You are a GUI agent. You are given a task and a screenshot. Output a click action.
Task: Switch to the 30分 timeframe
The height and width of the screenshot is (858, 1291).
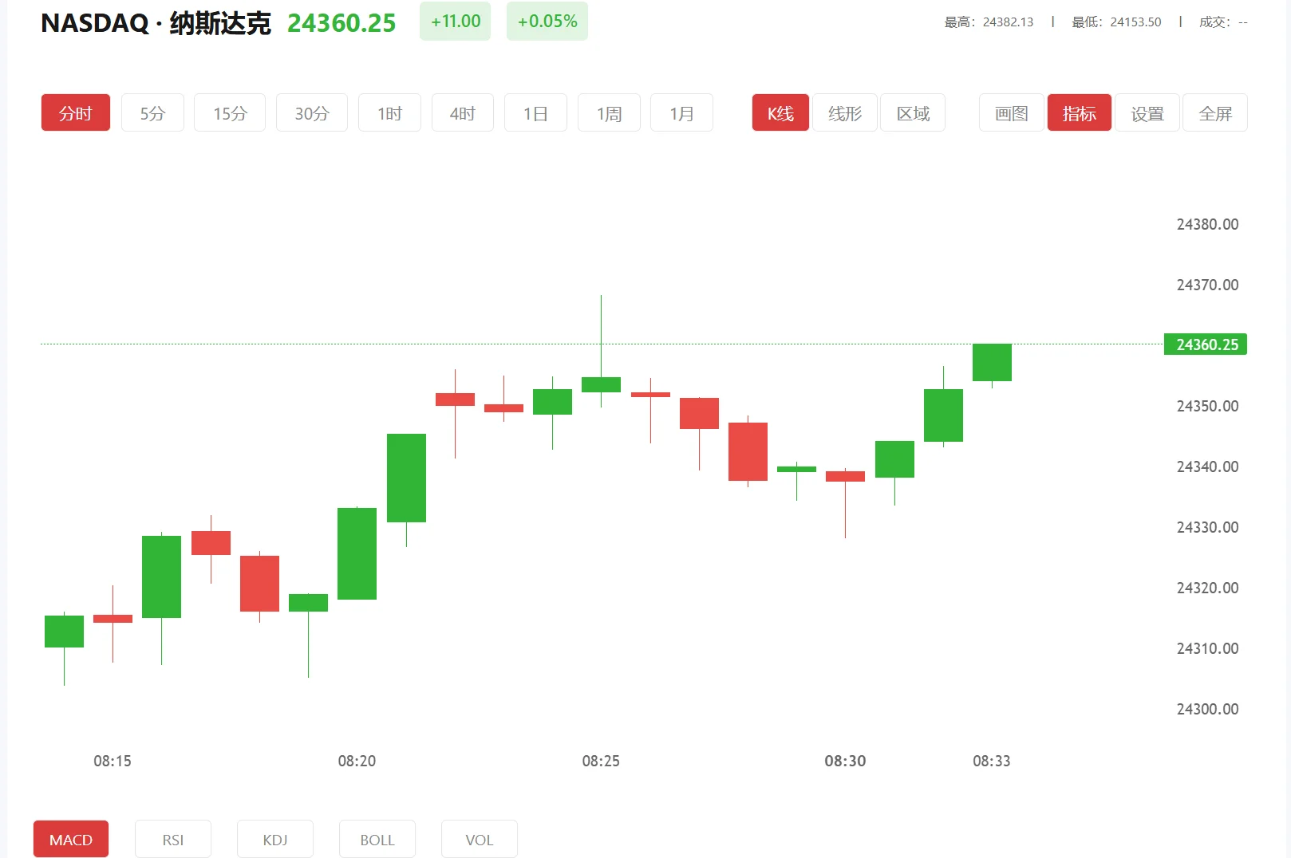pos(311,112)
